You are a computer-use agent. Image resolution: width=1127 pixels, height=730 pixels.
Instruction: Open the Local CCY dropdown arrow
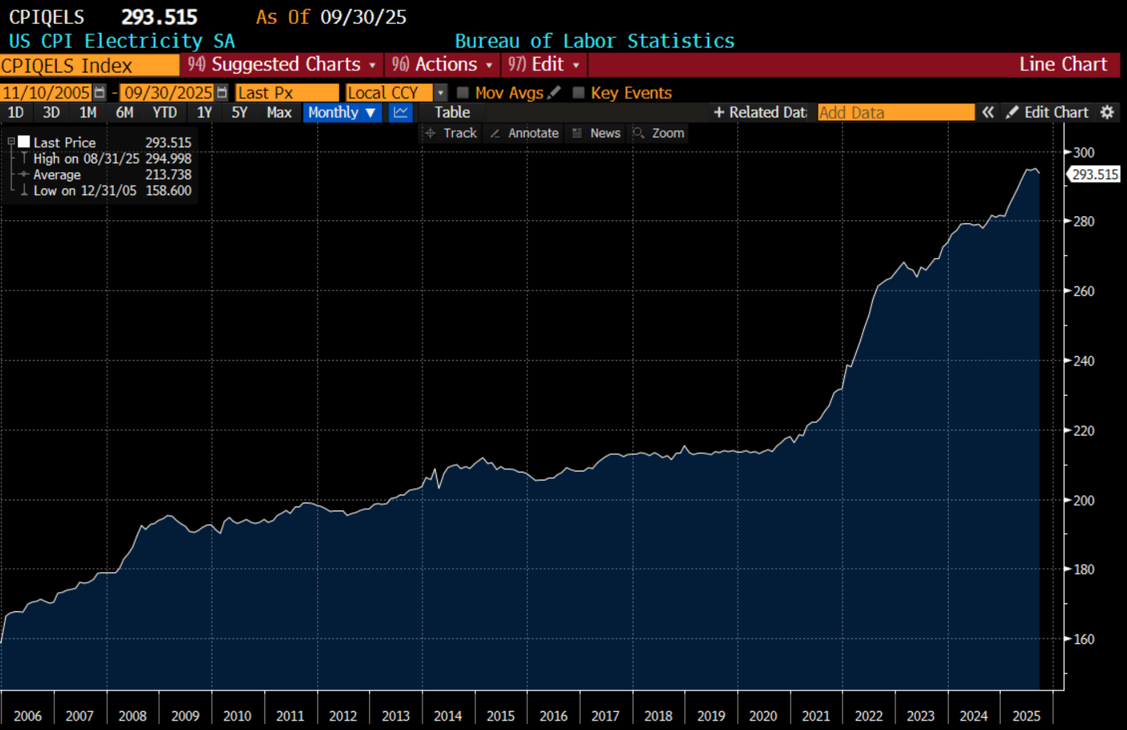(x=440, y=92)
